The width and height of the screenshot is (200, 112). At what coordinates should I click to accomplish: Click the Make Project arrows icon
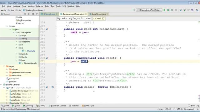point(133,10)
